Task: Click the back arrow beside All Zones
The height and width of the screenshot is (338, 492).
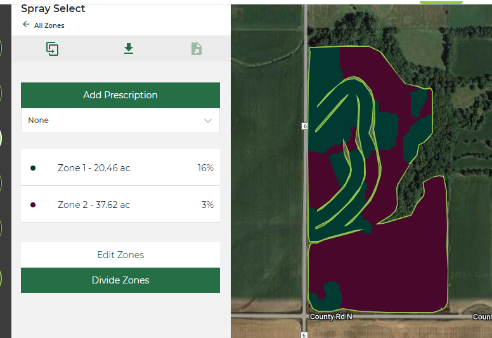Action: point(26,25)
